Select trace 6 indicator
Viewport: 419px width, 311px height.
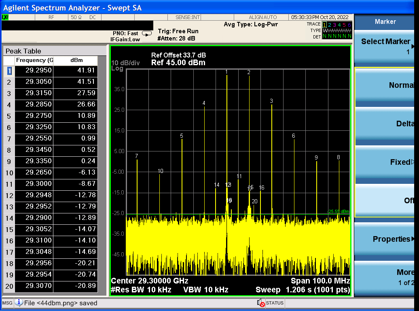click(349, 25)
